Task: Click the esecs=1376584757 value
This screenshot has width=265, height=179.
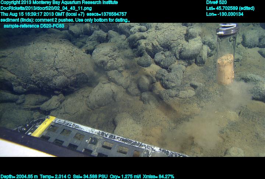Action: coord(106,14)
